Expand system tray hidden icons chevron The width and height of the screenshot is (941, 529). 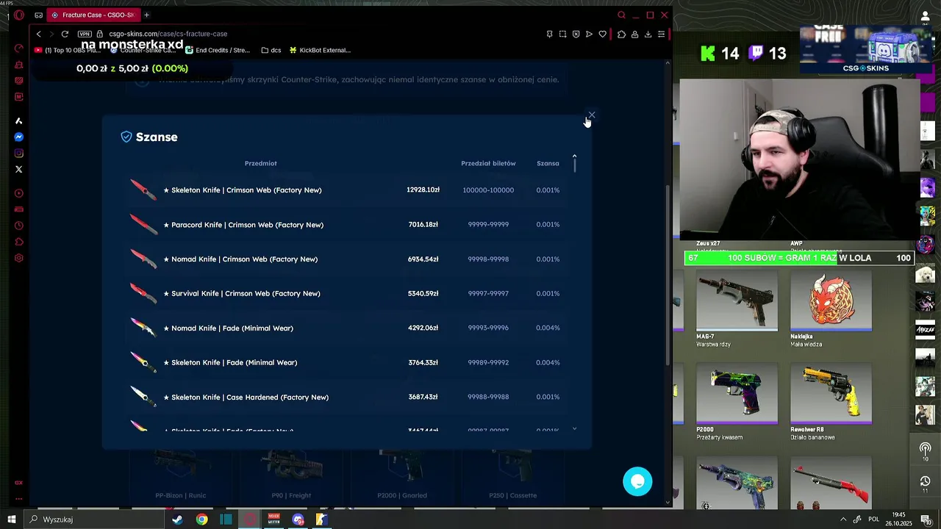tap(842, 519)
